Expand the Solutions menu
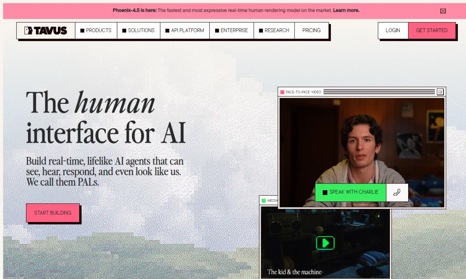466x279 pixels. click(139, 31)
